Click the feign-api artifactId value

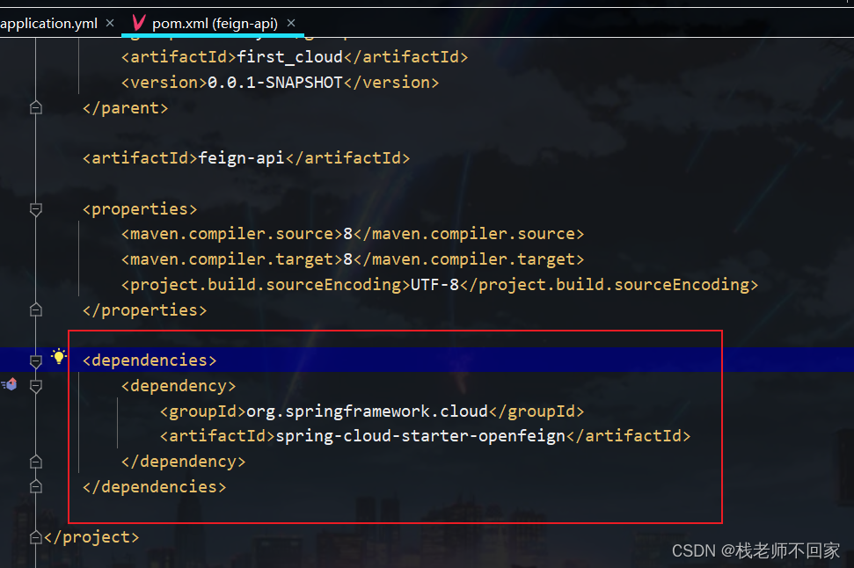click(241, 158)
